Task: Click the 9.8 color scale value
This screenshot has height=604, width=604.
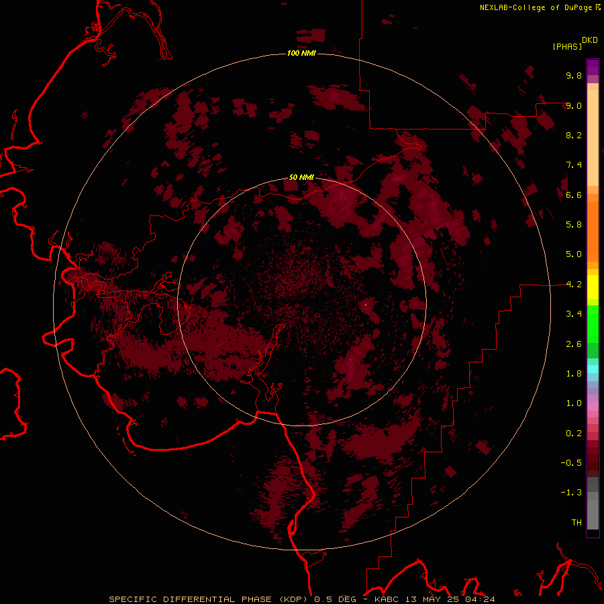Action: point(574,75)
